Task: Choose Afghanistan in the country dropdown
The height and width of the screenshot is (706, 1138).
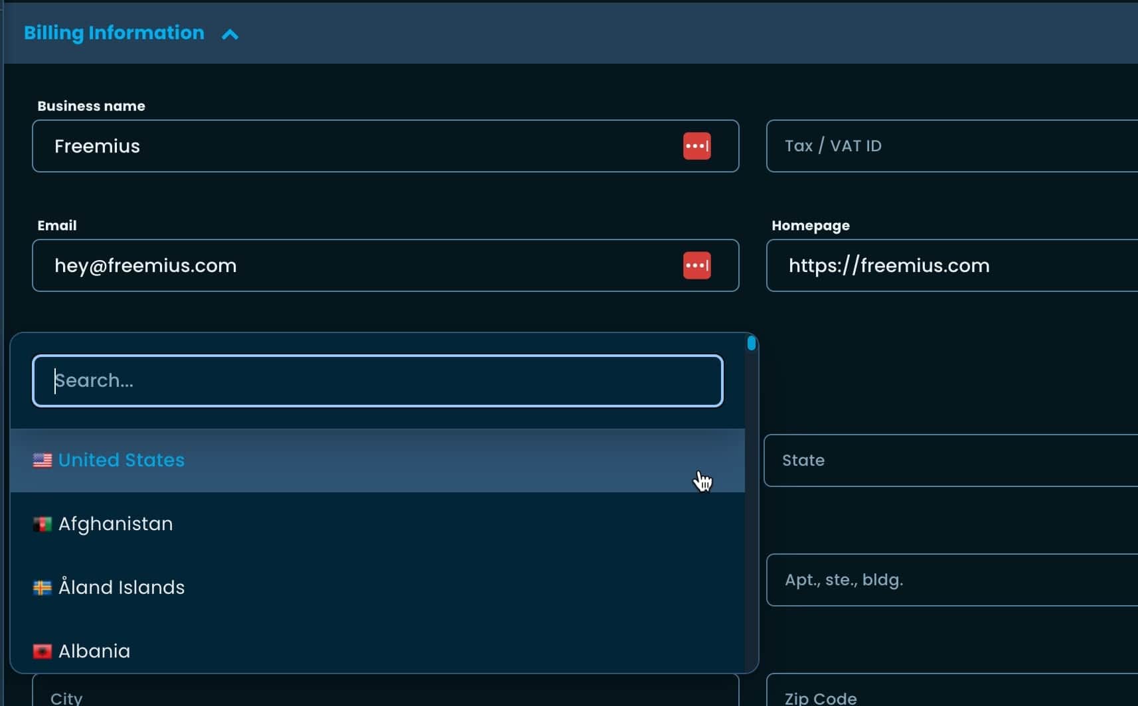Action: (x=377, y=524)
